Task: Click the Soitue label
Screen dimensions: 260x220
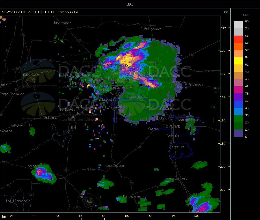Action: pyautogui.click(x=153, y=129)
